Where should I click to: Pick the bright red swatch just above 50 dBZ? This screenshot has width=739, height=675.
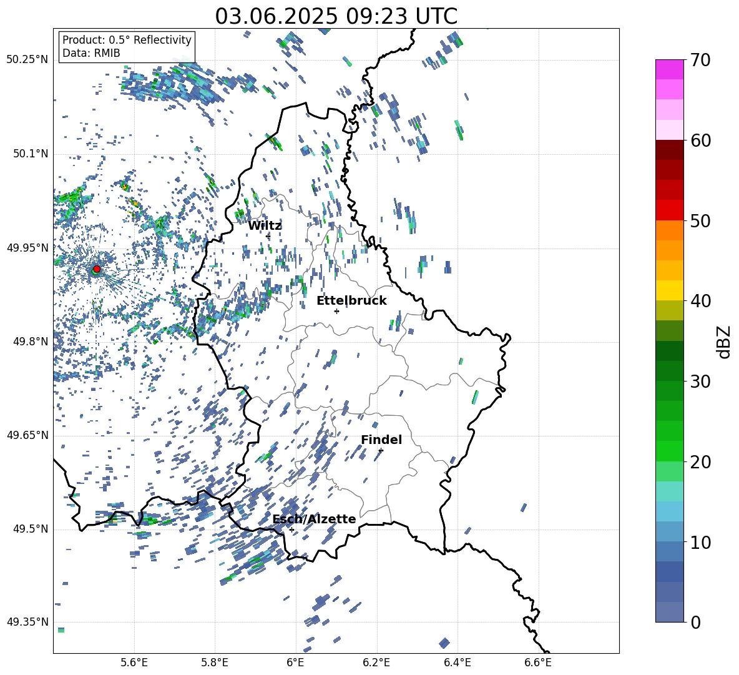coord(670,210)
